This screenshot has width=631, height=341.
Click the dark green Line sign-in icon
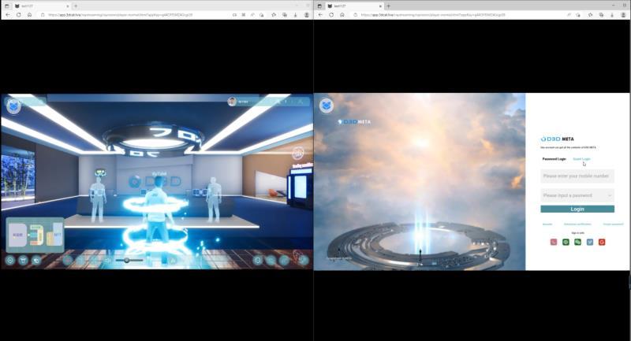pos(566,242)
